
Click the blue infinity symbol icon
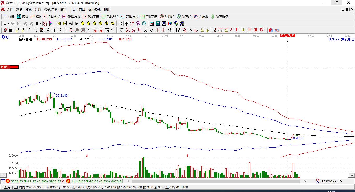tap(277, 30)
